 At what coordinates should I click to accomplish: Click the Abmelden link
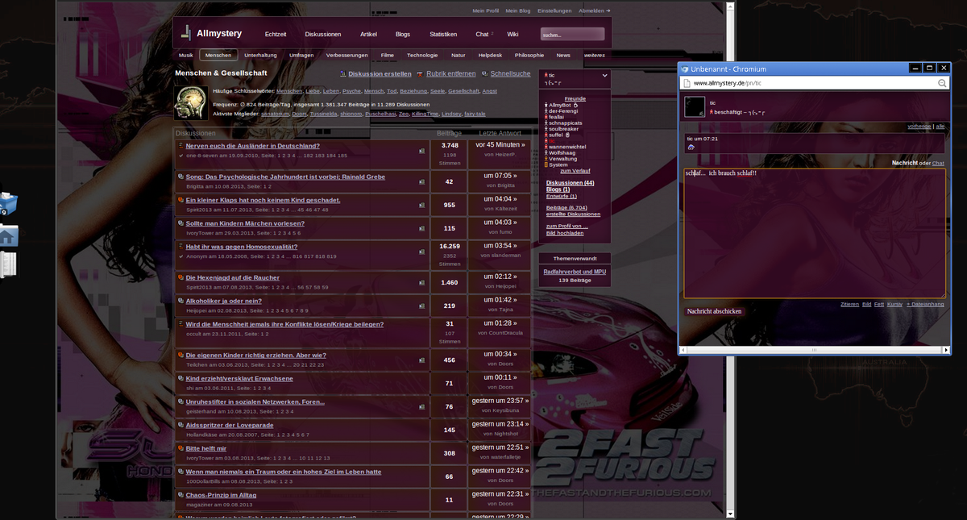click(594, 10)
